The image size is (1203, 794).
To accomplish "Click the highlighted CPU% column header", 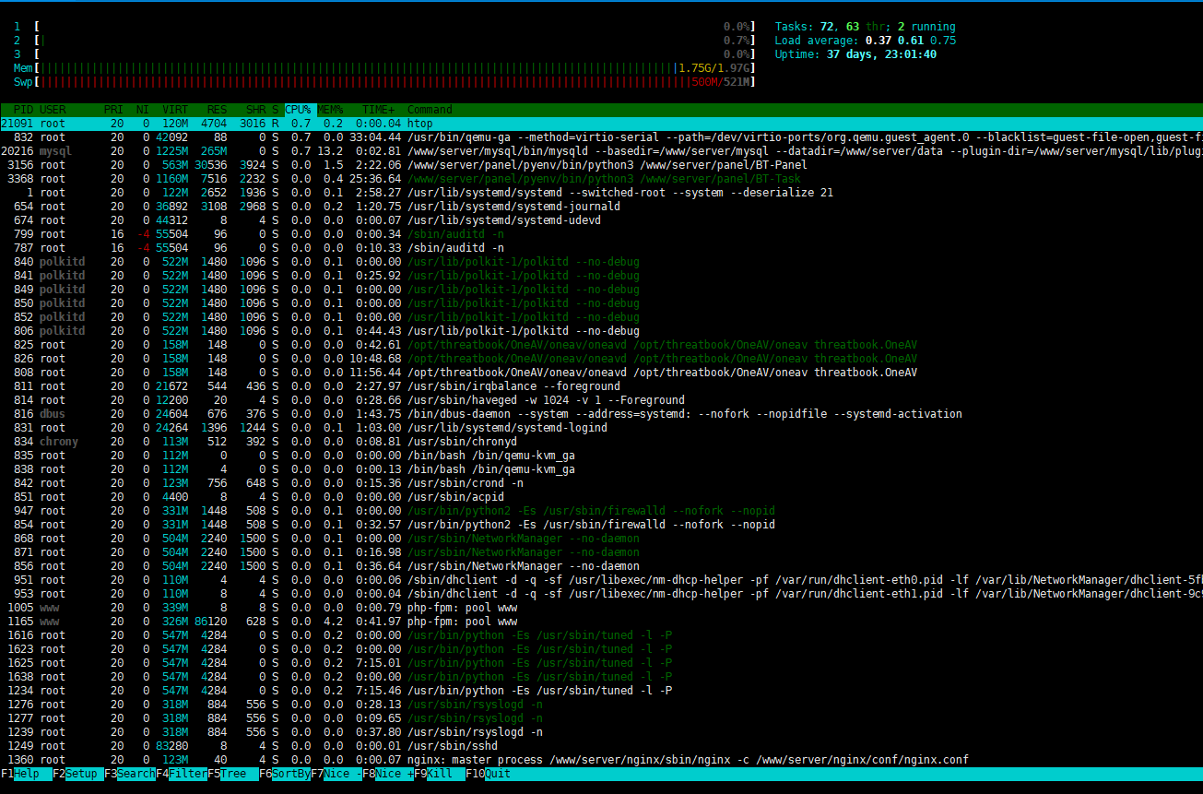I will [298, 110].
